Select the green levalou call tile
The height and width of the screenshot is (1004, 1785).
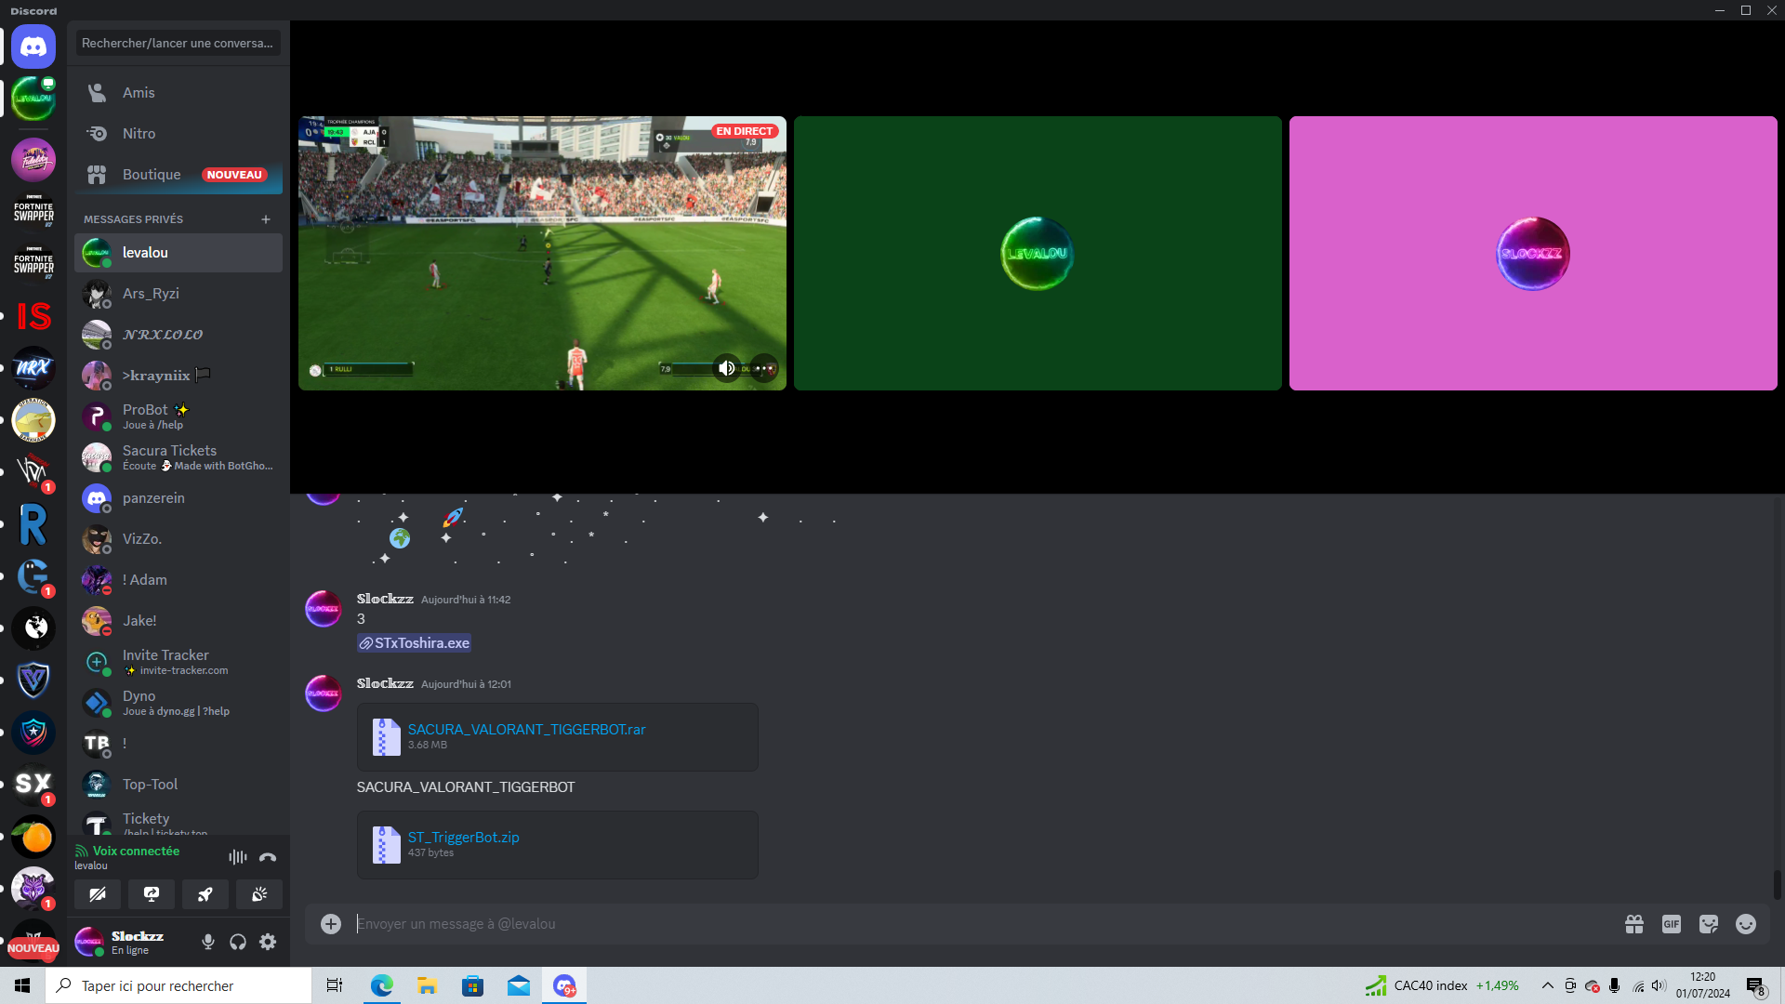coord(1038,253)
